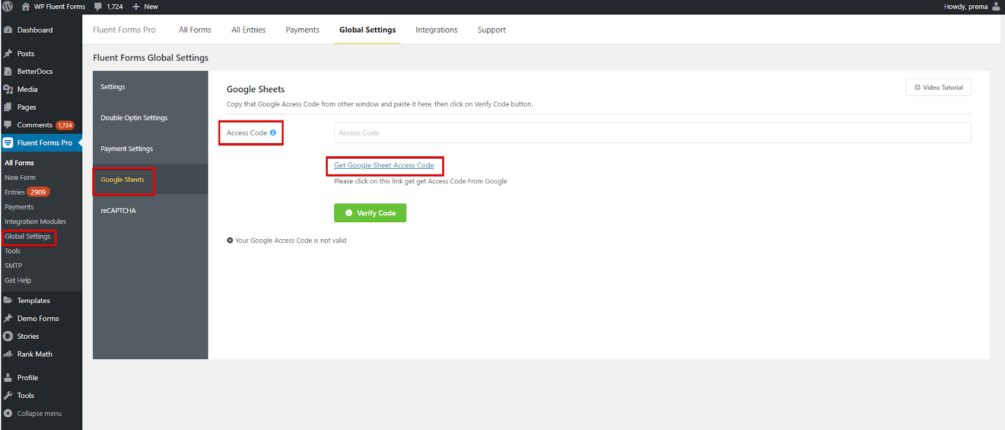1005x430 pixels.
Task: Open reCAPTCHA settings
Action: pos(151,210)
